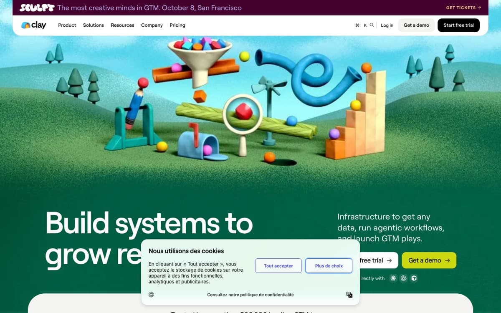Click the yellow Get a demo button
This screenshot has height=313, width=501.
pyautogui.click(x=429, y=260)
